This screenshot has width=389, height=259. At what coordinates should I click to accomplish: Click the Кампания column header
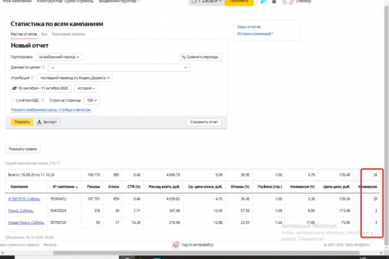point(19,187)
